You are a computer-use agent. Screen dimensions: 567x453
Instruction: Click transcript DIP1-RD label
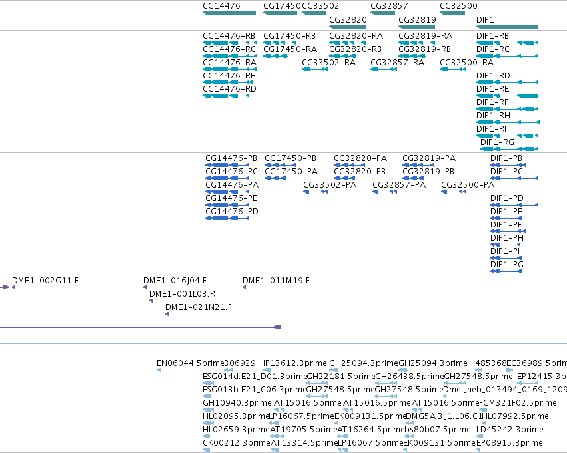pyautogui.click(x=493, y=76)
